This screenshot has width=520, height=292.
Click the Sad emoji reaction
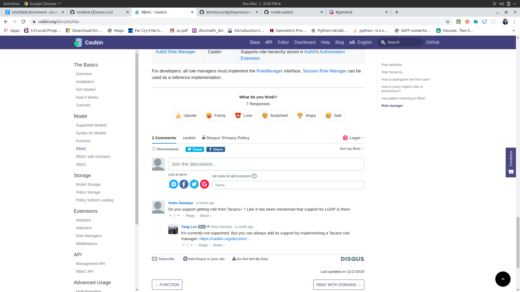[333, 115]
